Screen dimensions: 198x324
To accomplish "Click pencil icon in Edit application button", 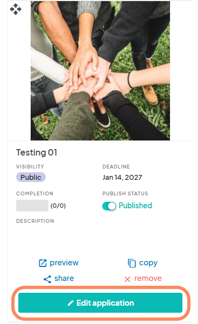I will point(70,303).
